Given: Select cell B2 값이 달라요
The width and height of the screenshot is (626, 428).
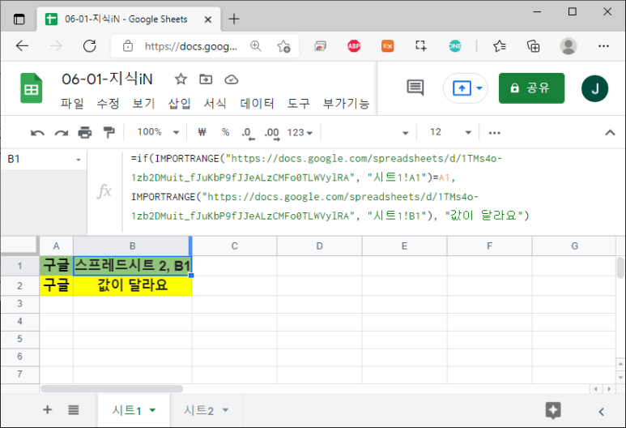Looking at the screenshot, I should [133, 285].
